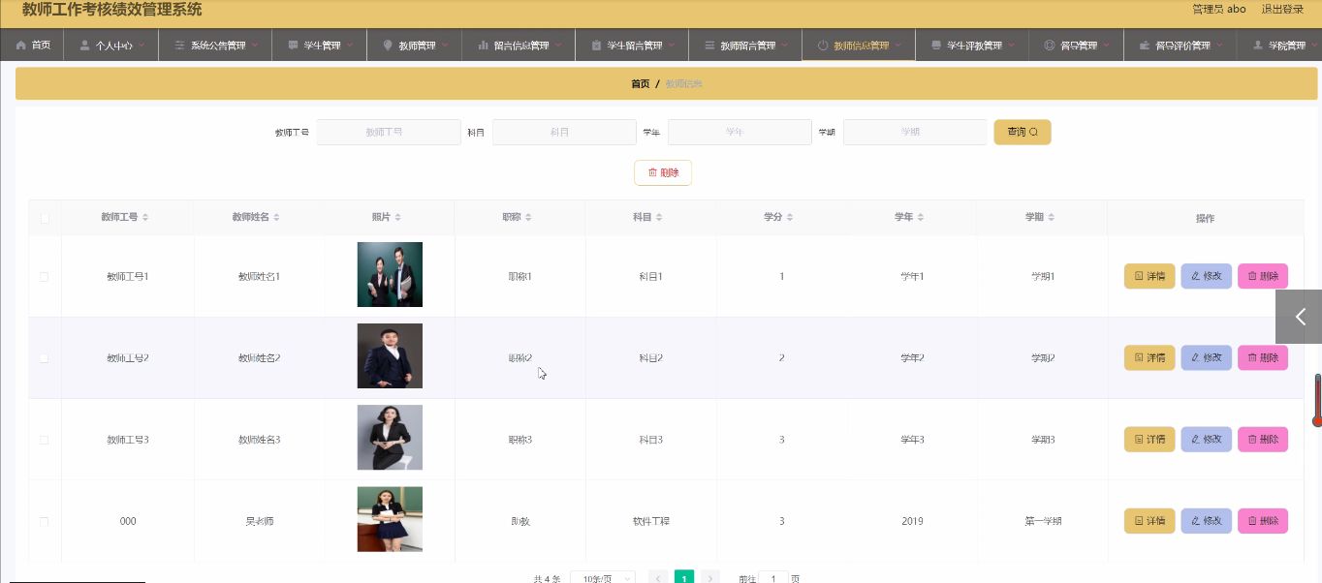Click the icon beside 系统公告管理

179,45
